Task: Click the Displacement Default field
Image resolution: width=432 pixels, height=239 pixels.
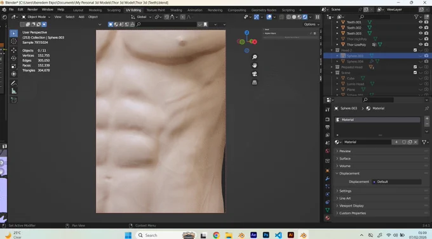Action: 396,182
